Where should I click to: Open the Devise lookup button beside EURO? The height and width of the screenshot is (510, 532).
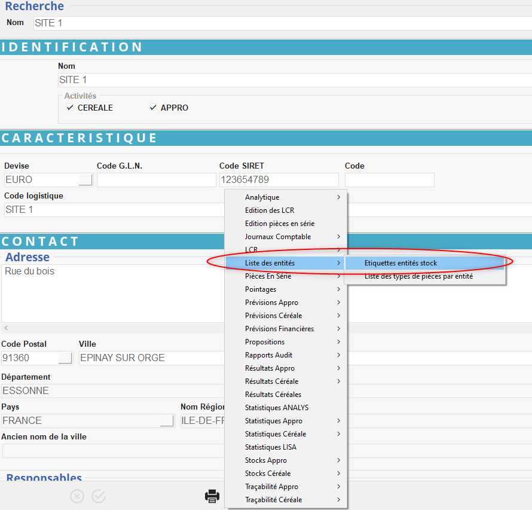(85, 179)
